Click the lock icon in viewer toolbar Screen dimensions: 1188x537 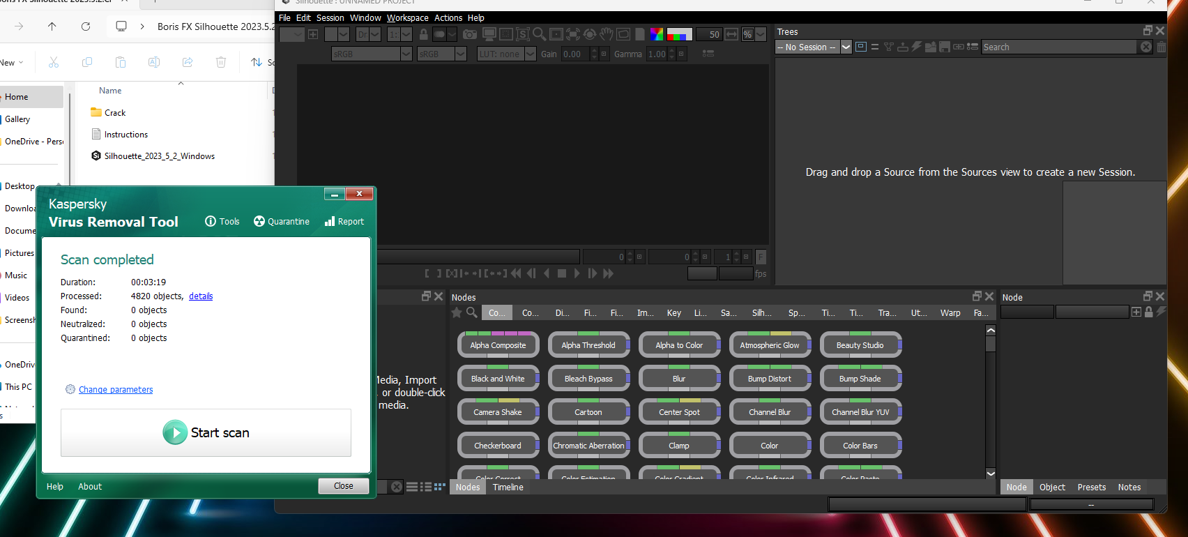pyautogui.click(x=423, y=34)
